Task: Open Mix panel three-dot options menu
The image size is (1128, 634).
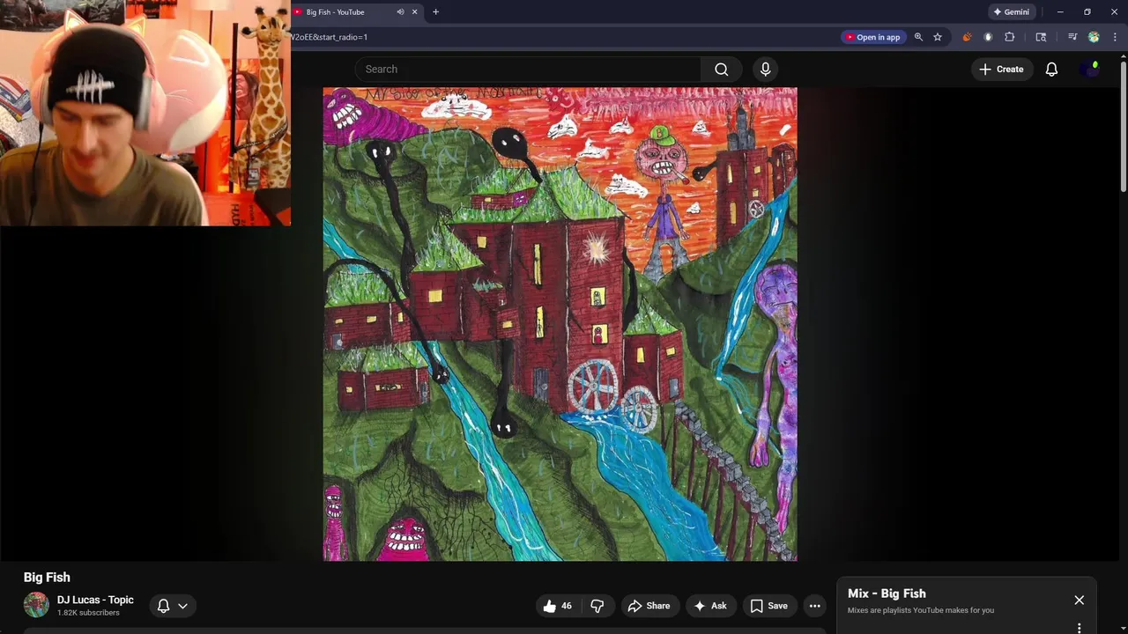Action: tap(1079, 628)
